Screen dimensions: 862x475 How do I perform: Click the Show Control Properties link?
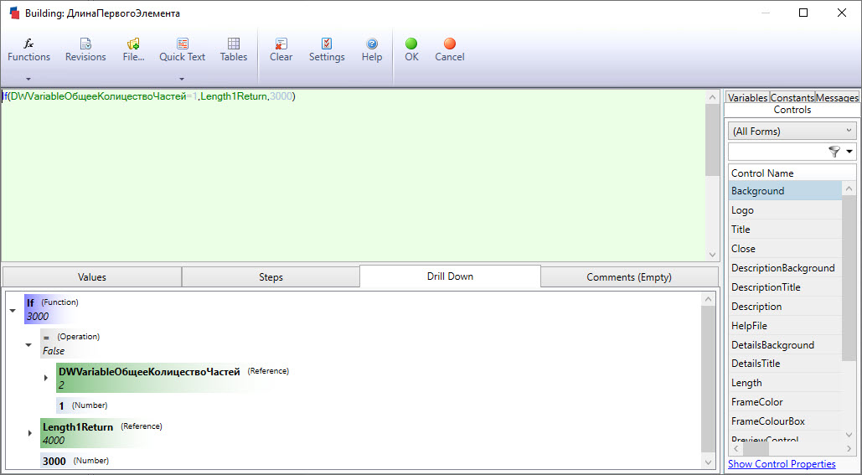click(782, 464)
